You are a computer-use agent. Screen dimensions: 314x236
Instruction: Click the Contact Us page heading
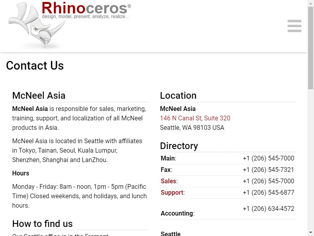[35, 65]
